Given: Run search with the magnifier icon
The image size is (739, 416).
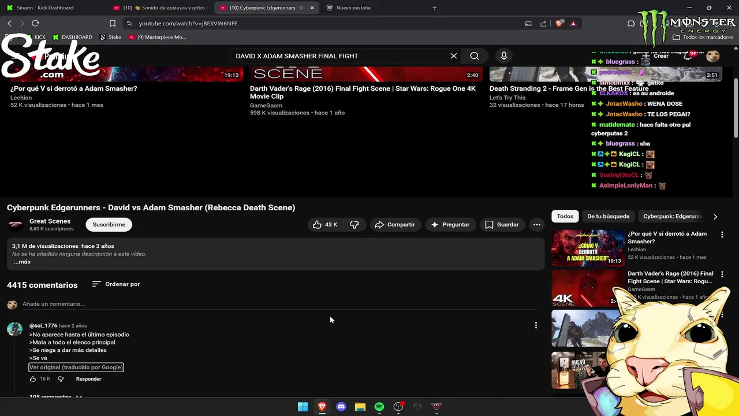Looking at the screenshot, I should (475, 56).
